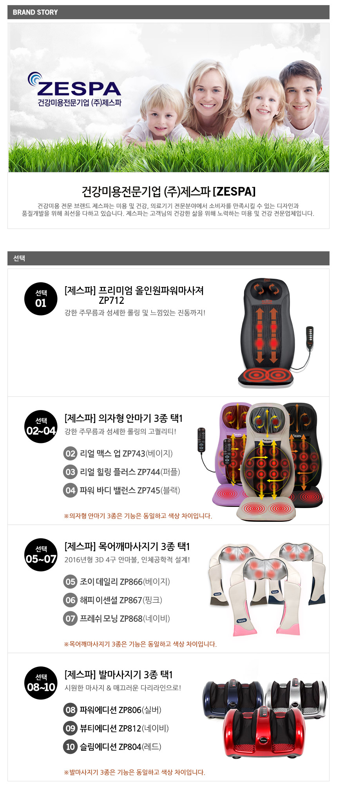This screenshot has height=788, width=337.
Task: Click the number 04 gray badge
Action: pos(70,490)
